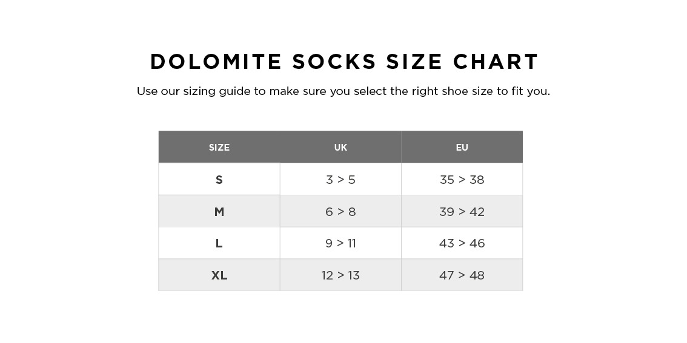Select the EU column header
Viewport: 687px width, 343px height.
(462, 148)
